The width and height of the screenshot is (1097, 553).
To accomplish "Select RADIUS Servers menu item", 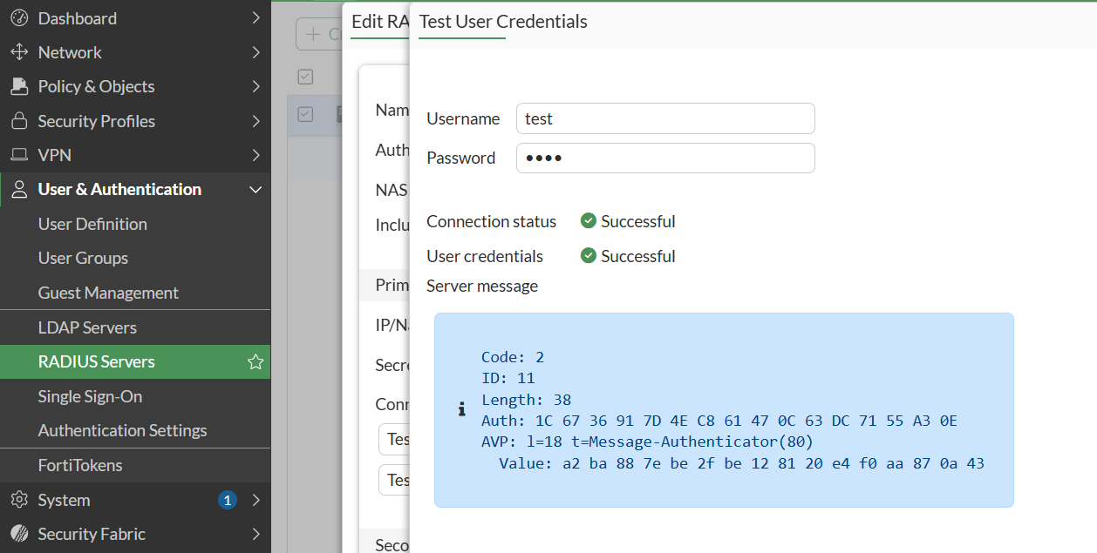I will (135, 361).
